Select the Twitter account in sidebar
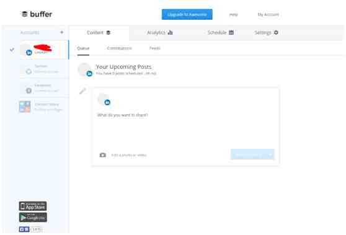The width and height of the screenshot is (346, 235). point(44,69)
